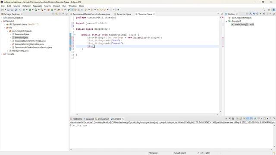
Task: Toggle Link with Editor in Package Explorer
Action: pos(56,14)
